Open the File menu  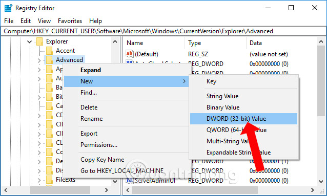9,21
